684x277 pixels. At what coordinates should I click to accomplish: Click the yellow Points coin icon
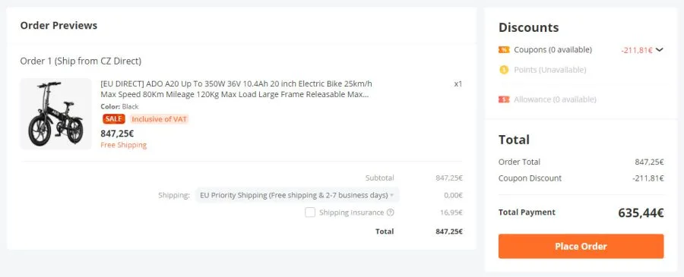coord(504,70)
